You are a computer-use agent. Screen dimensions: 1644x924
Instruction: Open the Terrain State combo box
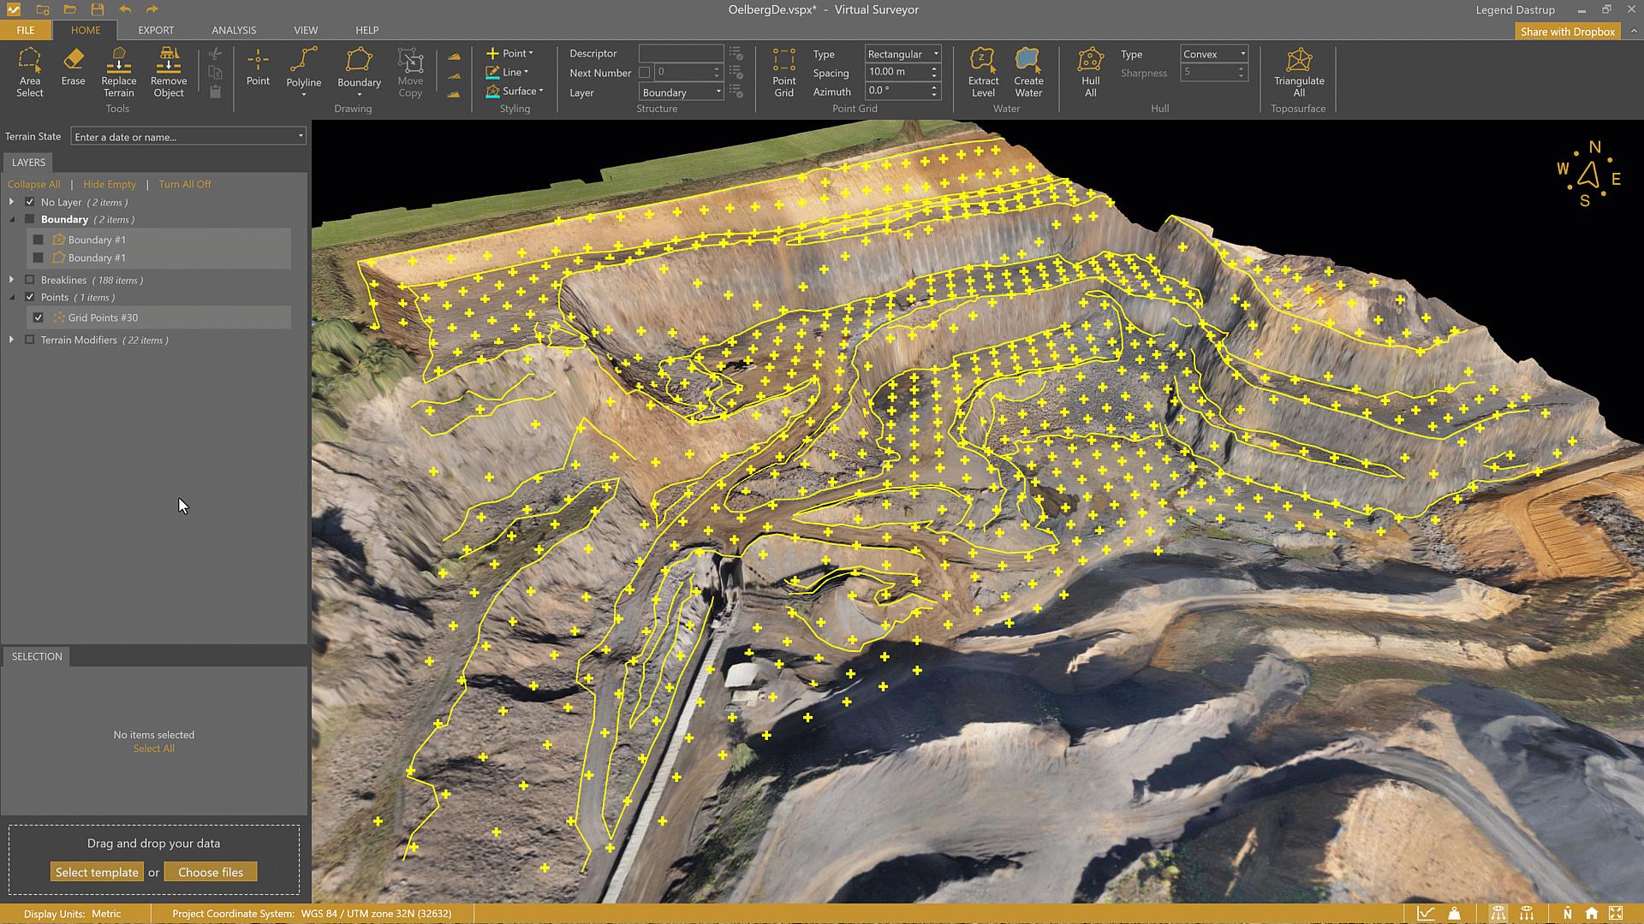coord(188,137)
